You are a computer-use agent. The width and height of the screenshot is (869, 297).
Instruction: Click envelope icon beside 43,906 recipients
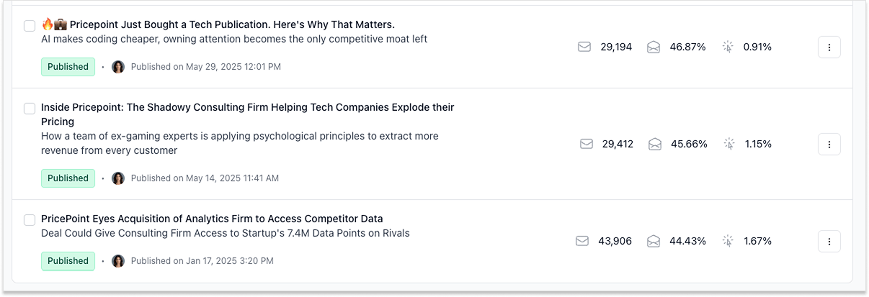582,241
